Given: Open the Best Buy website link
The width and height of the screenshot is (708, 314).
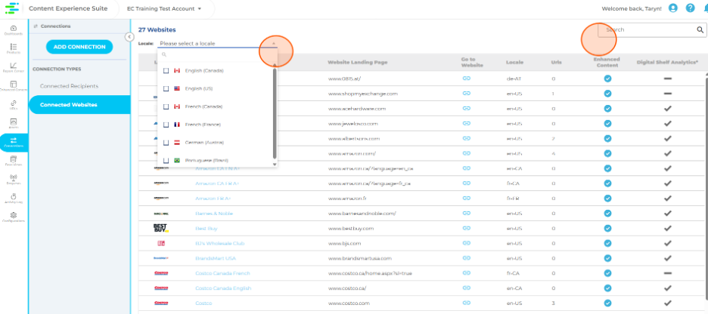Looking at the screenshot, I should pos(206,229).
